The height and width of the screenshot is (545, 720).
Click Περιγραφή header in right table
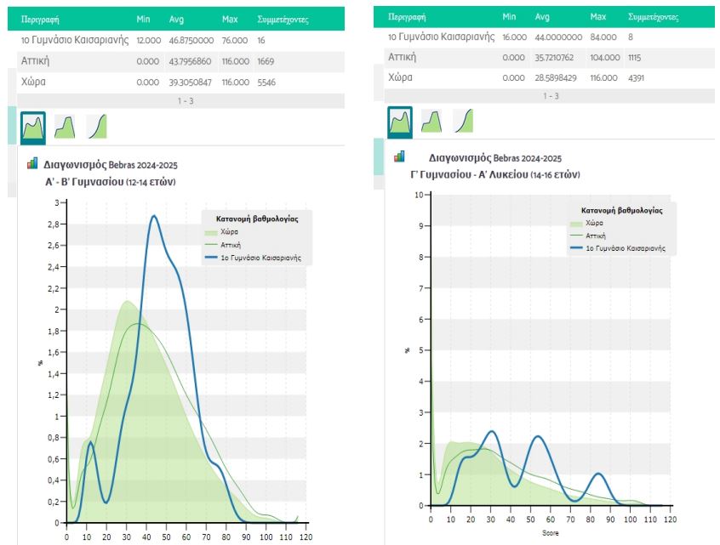[x=408, y=16]
